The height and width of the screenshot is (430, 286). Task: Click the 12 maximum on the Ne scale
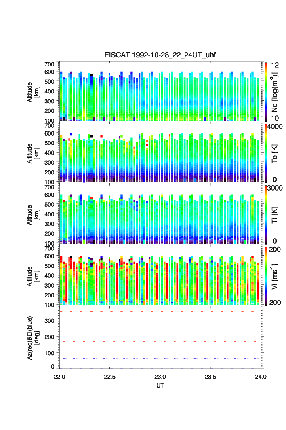[275, 65]
